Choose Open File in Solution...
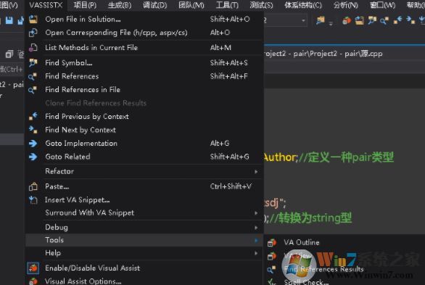The width and height of the screenshot is (425, 285). (x=144, y=20)
